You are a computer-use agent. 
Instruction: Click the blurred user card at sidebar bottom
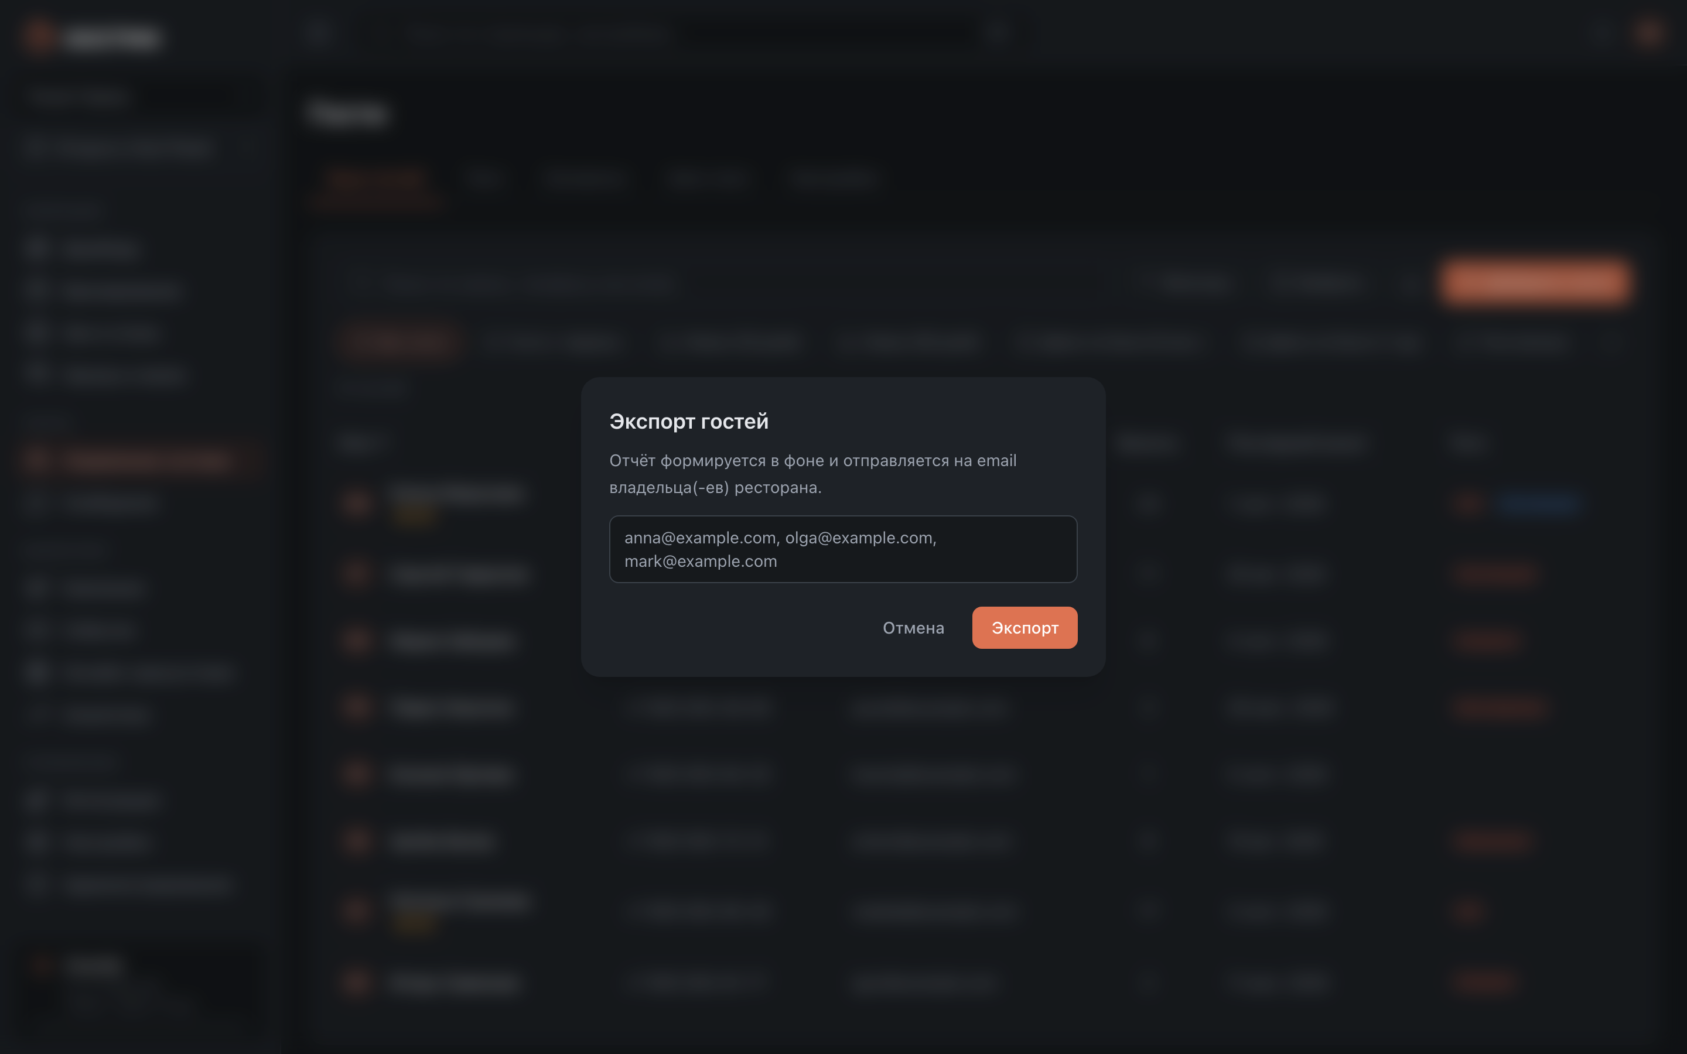coord(142,987)
